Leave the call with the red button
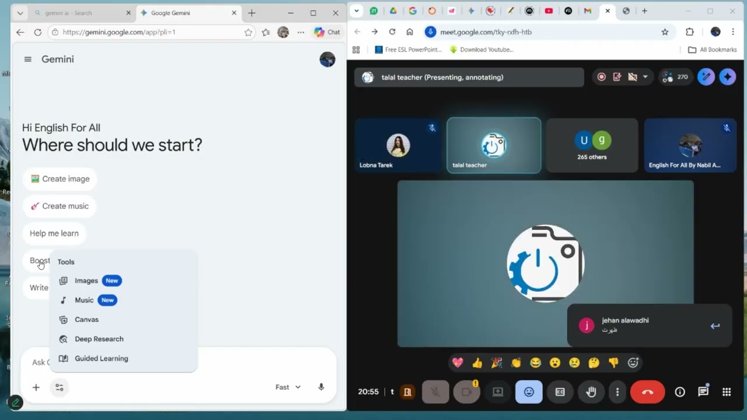This screenshot has height=420, width=747. (647, 392)
